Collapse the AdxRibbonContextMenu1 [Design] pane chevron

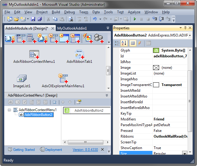tap(107, 95)
